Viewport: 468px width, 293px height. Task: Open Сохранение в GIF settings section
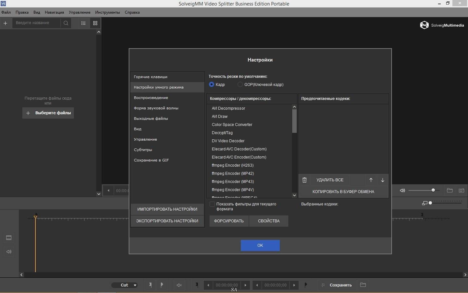click(x=167, y=160)
